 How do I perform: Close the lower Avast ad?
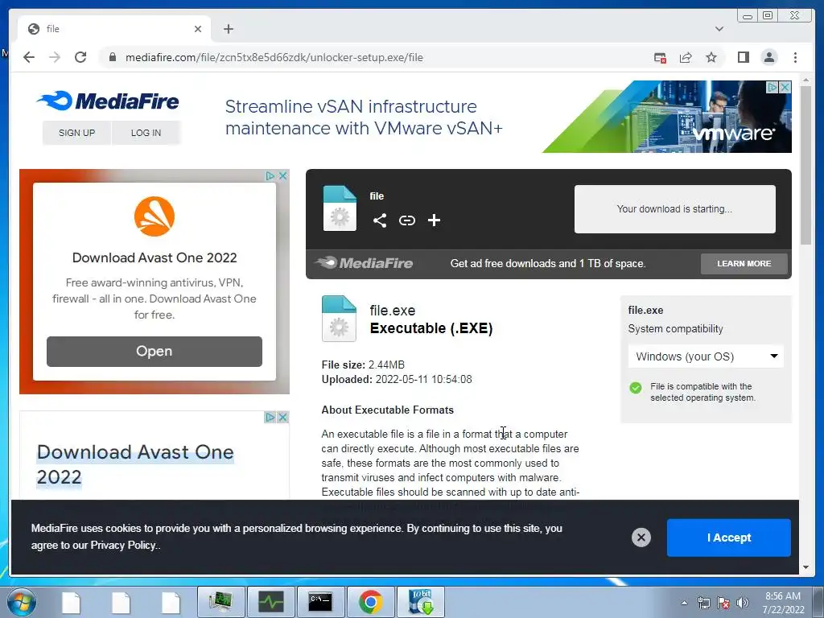tap(282, 418)
